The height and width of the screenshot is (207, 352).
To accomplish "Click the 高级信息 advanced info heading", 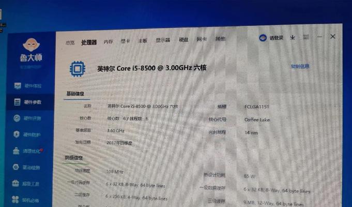I will (73, 158).
